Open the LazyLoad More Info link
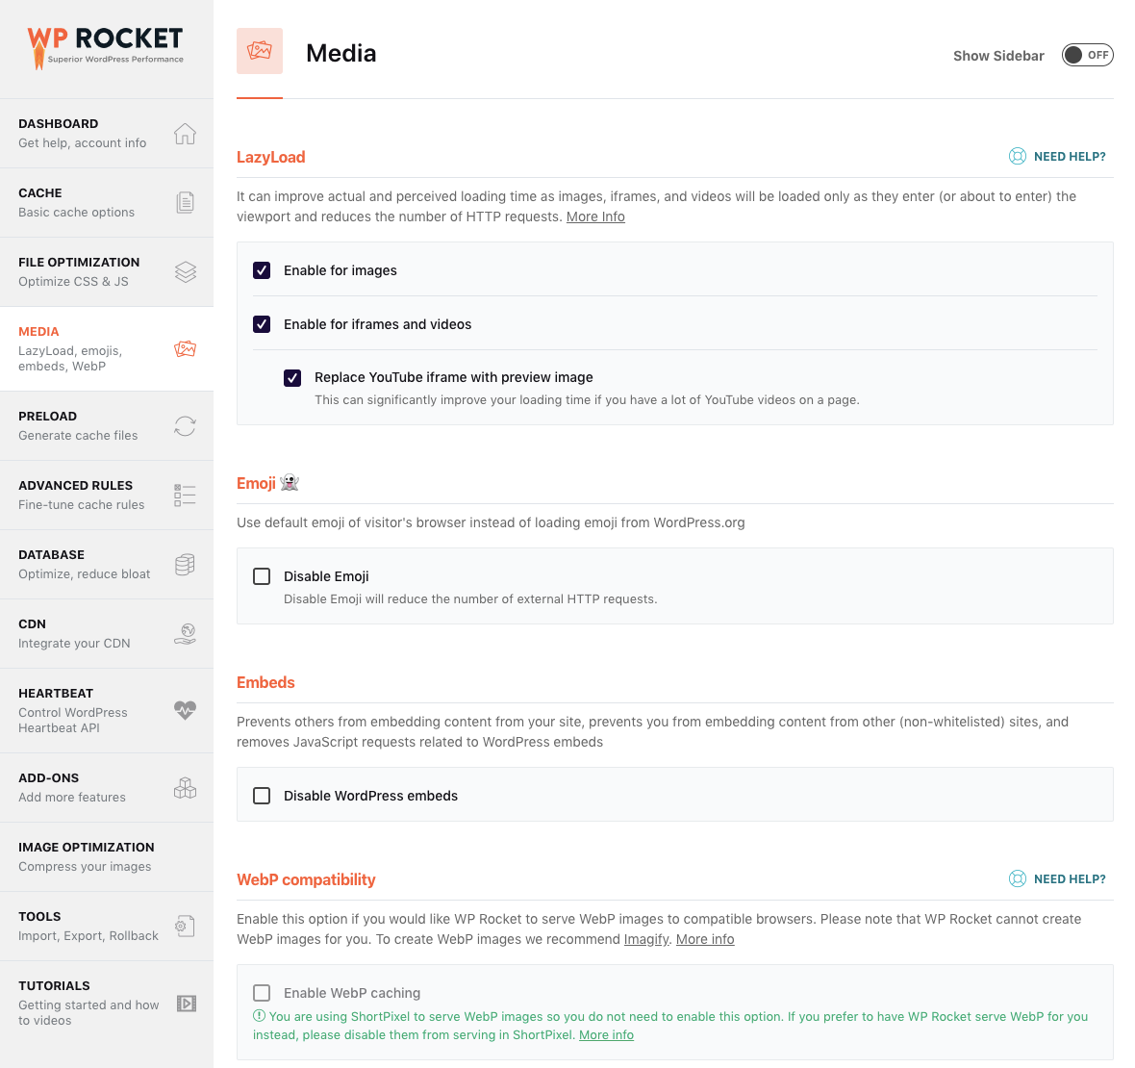Viewport: 1135px width, 1068px height. [595, 216]
